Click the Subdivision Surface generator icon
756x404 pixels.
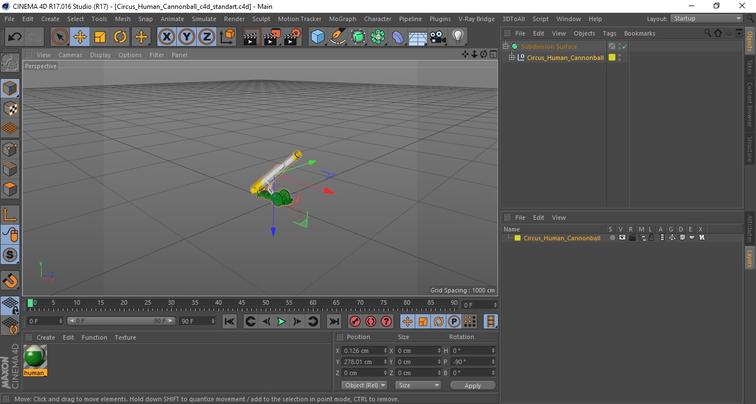tap(358, 37)
